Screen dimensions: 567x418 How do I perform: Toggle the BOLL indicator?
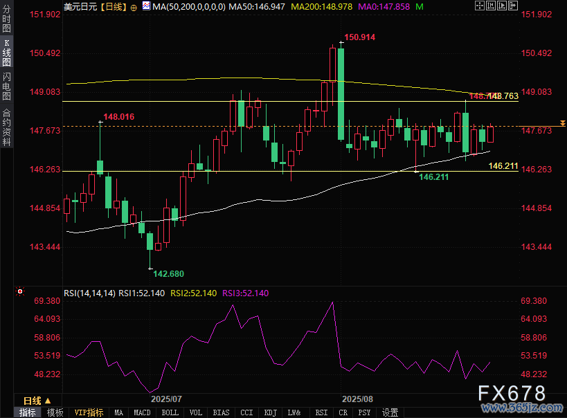click(x=170, y=412)
